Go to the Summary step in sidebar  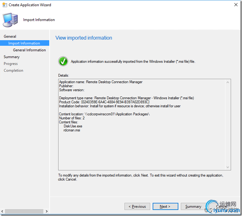pos(12,57)
